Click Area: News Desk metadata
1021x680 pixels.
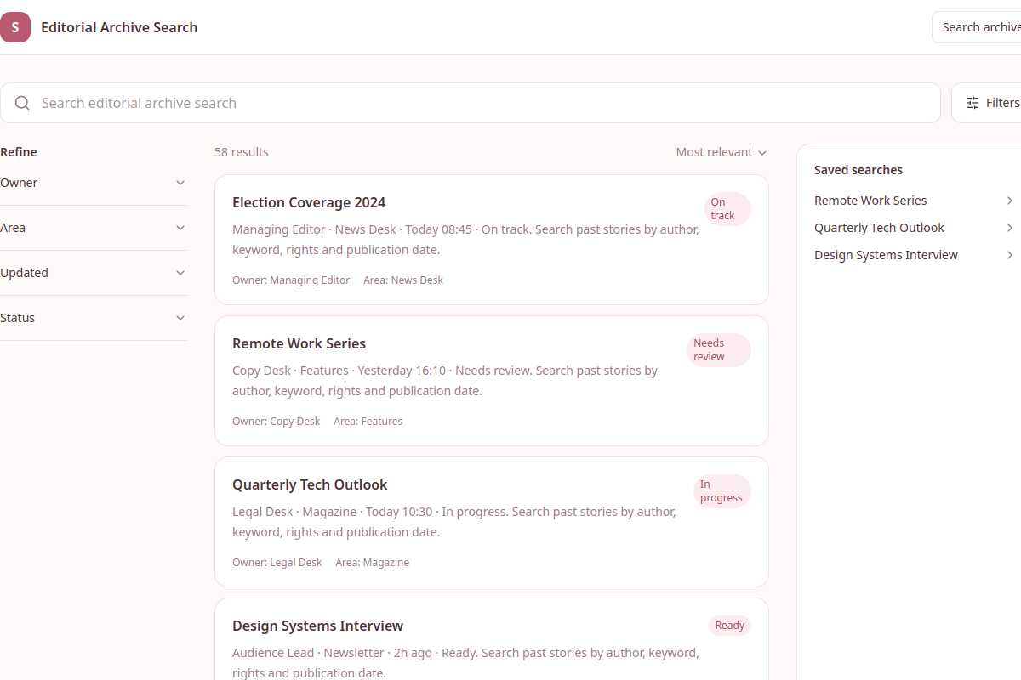point(403,280)
